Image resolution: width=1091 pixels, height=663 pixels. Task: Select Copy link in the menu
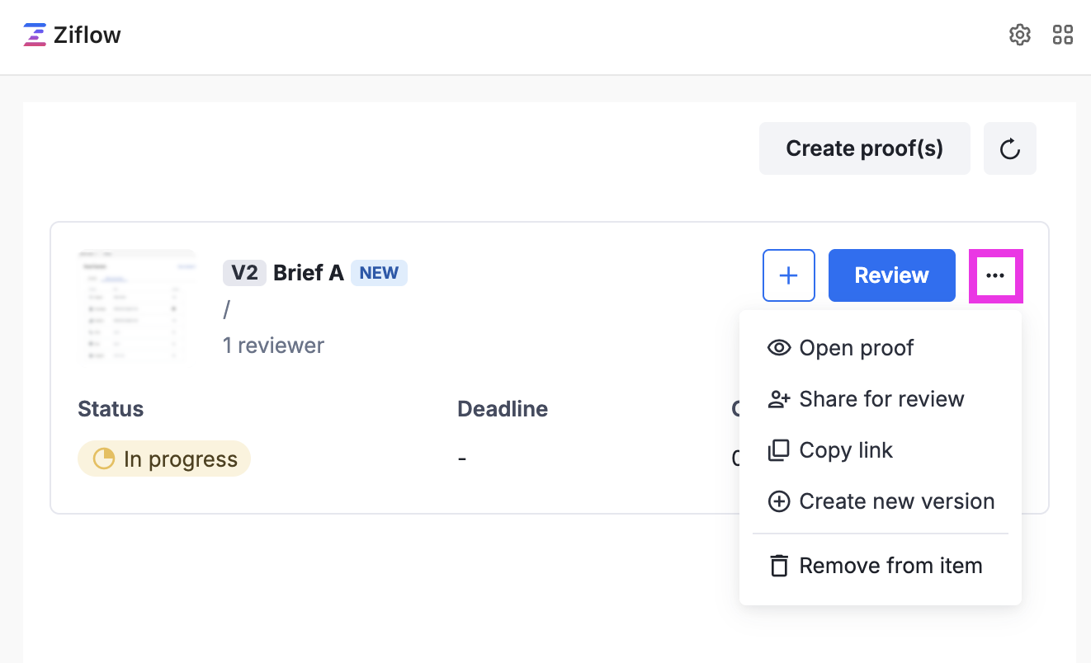coord(881,450)
